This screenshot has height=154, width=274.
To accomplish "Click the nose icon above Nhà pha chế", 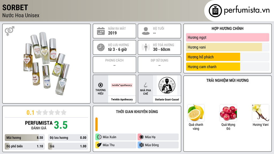I will click(x=145, y=85).
